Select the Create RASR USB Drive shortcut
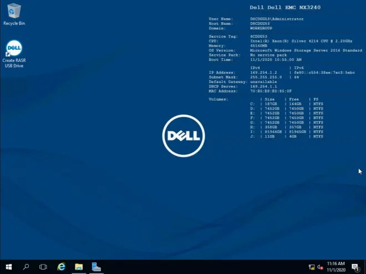This screenshot has height=274, width=366. pos(14,54)
